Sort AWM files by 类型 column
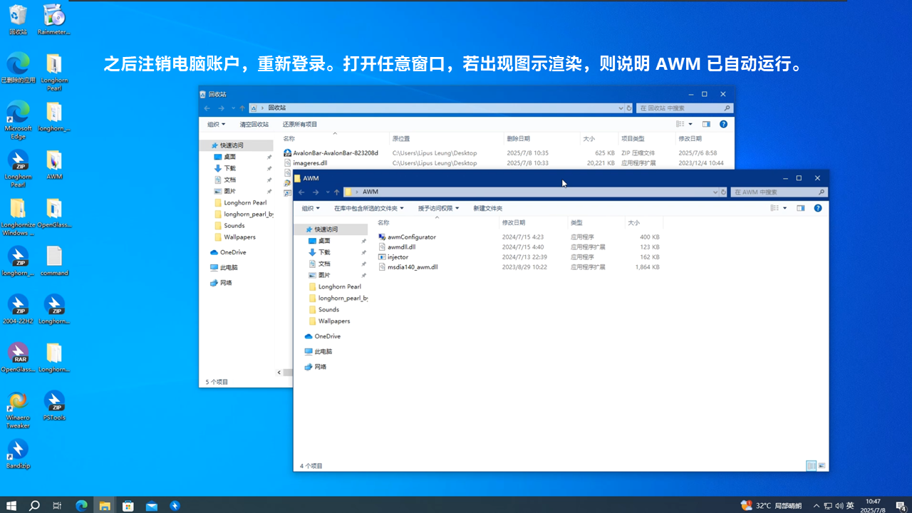Screen dimensions: 912x513 tap(576, 223)
